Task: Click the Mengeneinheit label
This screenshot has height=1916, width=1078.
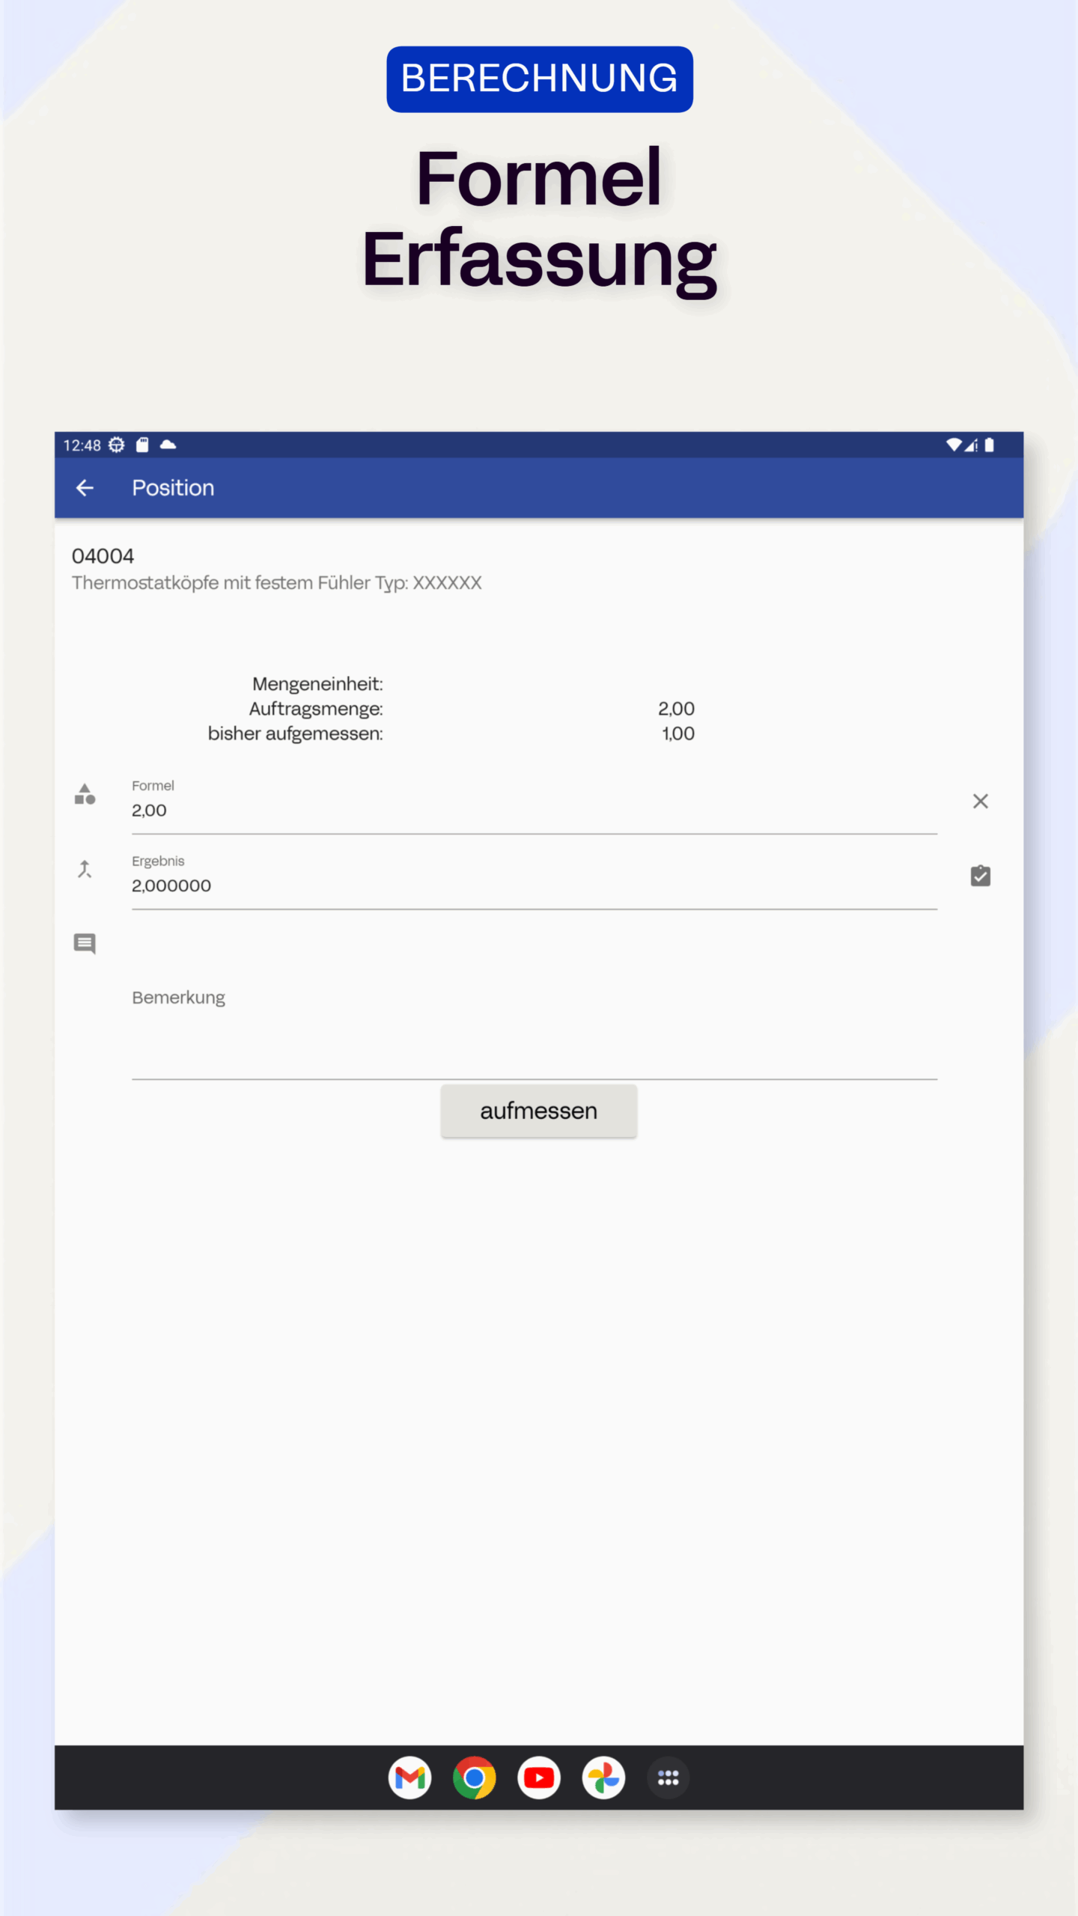Action: [317, 684]
